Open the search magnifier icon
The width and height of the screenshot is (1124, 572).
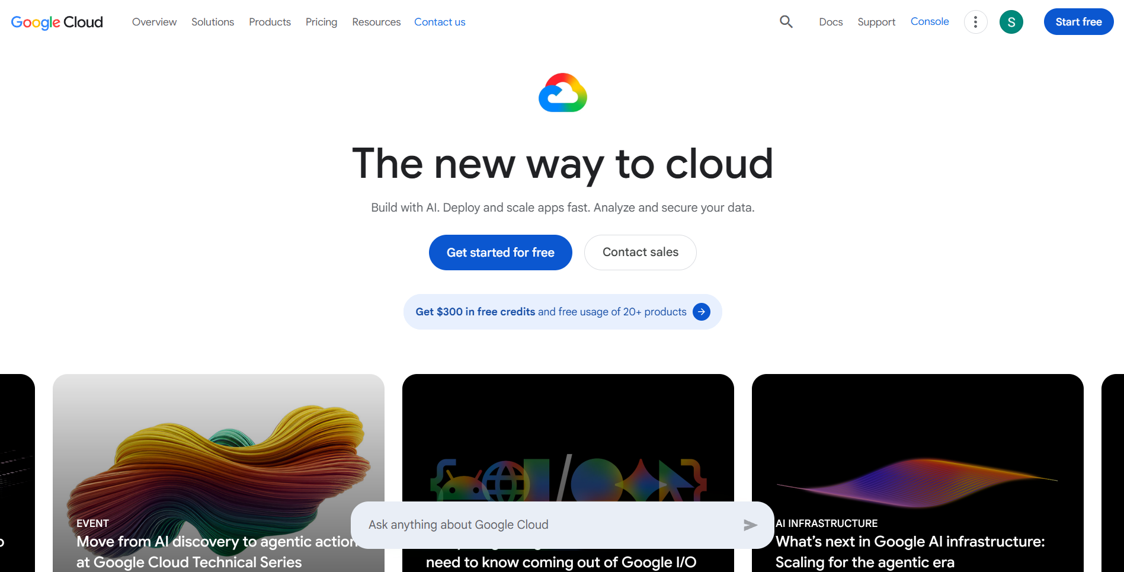pyautogui.click(x=786, y=22)
